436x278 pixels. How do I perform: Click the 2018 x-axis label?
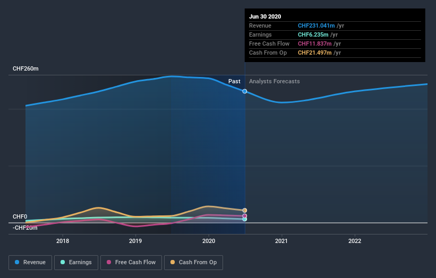tap(63, 241)
